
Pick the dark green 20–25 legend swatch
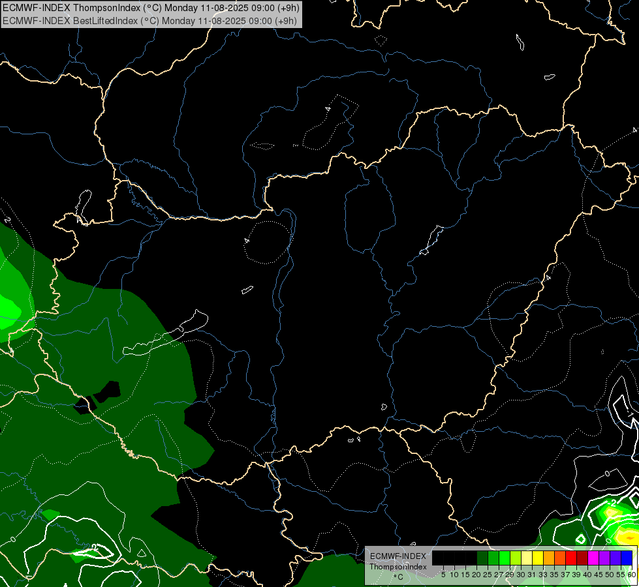482,558
